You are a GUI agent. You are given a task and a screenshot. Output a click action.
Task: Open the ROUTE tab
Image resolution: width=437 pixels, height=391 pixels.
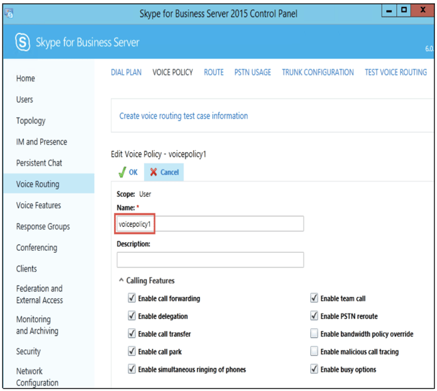pos(213,73)
